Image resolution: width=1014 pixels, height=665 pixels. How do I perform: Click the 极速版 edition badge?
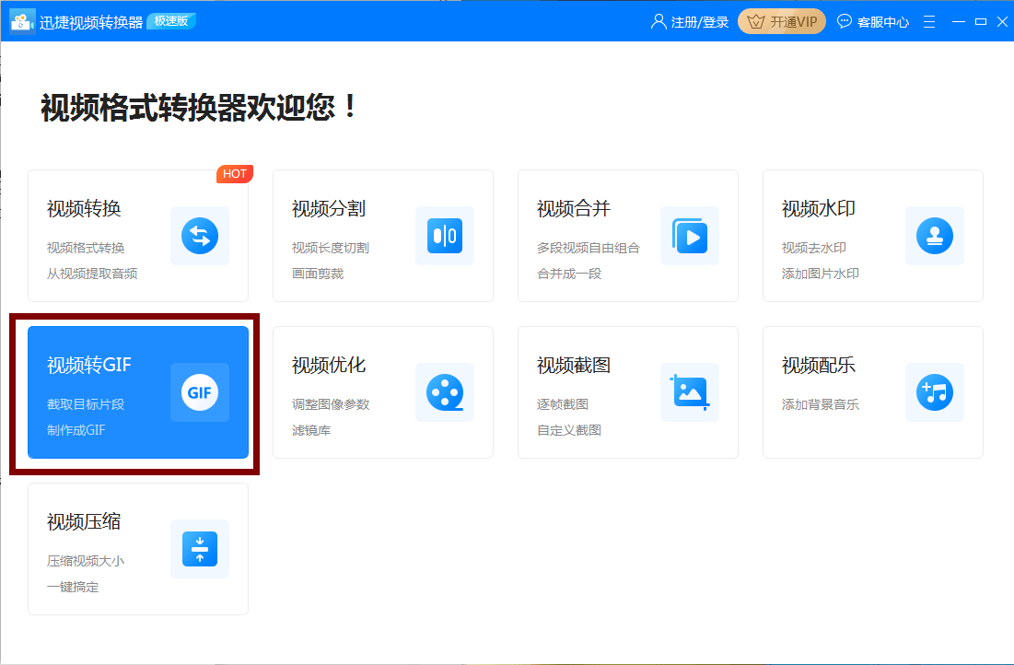point(171,21)
